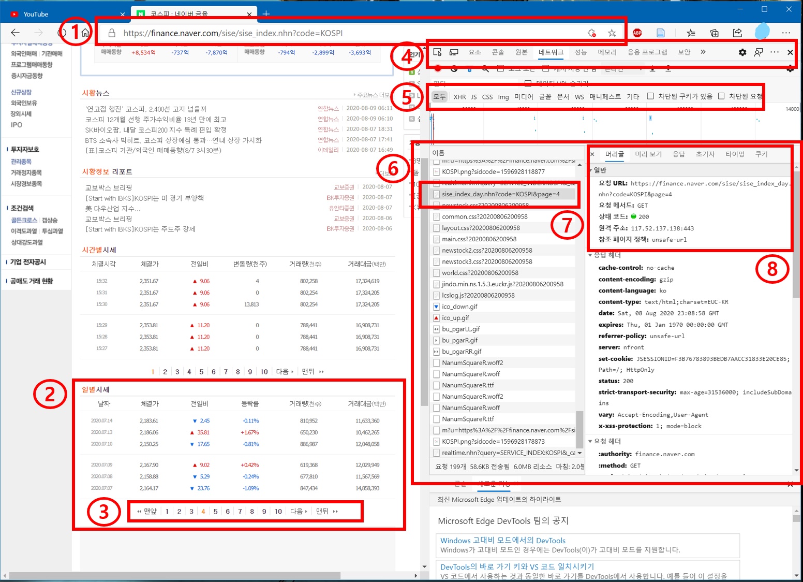The height and width of the screenshot is (582, 803).
Task: Switch to the 원본 DevTools tab
Action: pyautogui.click(x=522, y=52)
